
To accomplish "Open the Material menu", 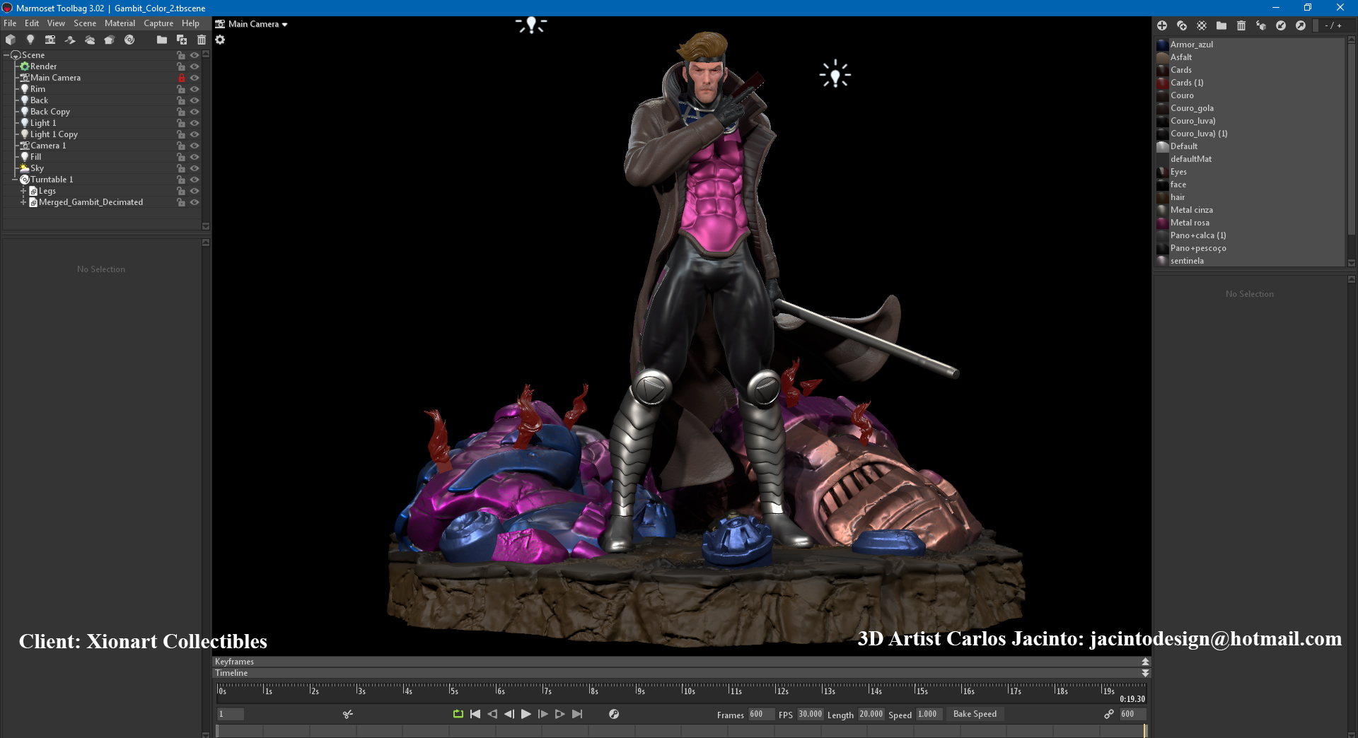I will pyautogui.click(x=120, y=23).
